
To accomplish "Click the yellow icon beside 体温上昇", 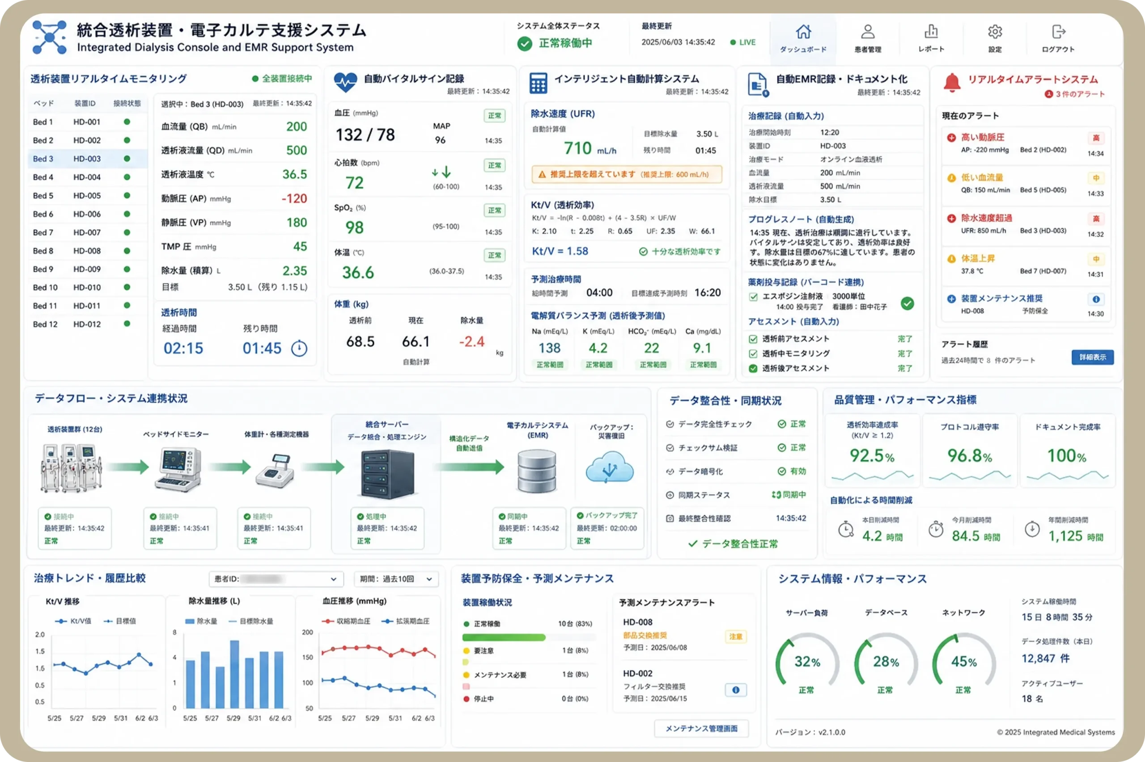I will click(951, 258).
